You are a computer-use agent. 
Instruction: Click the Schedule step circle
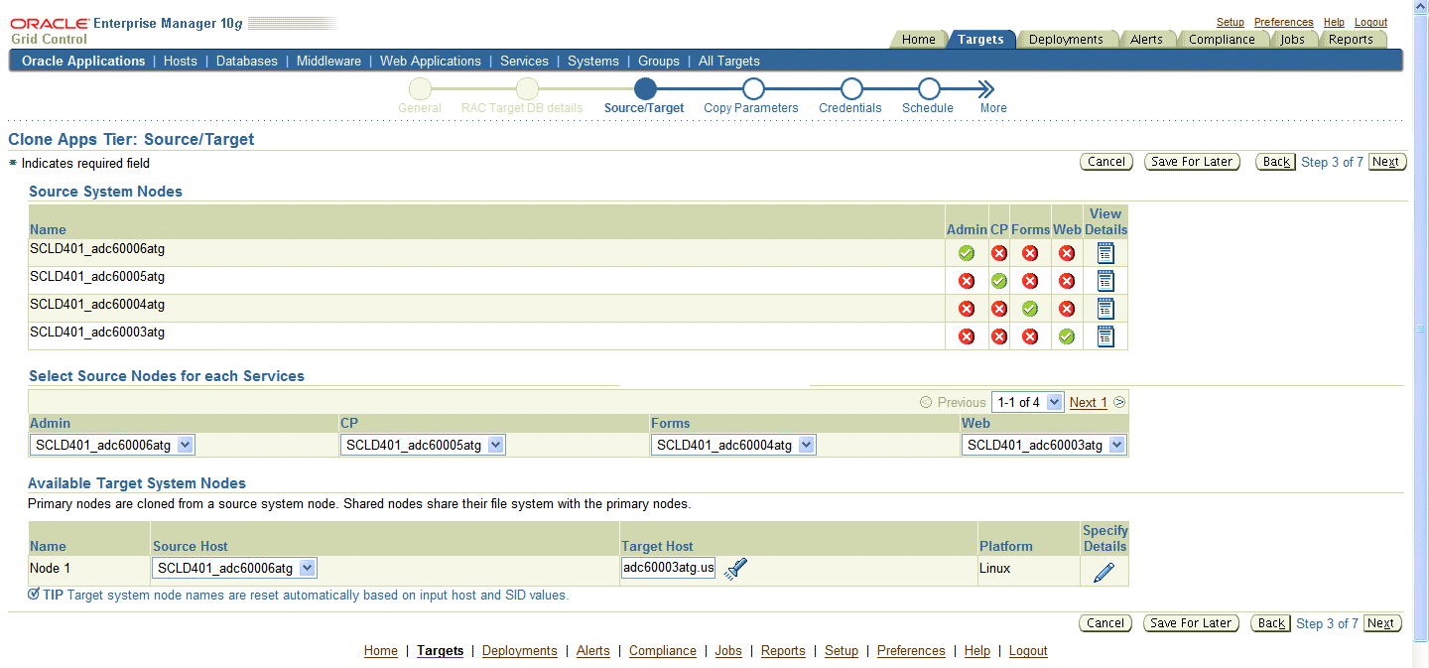click(x=928, y=89)
